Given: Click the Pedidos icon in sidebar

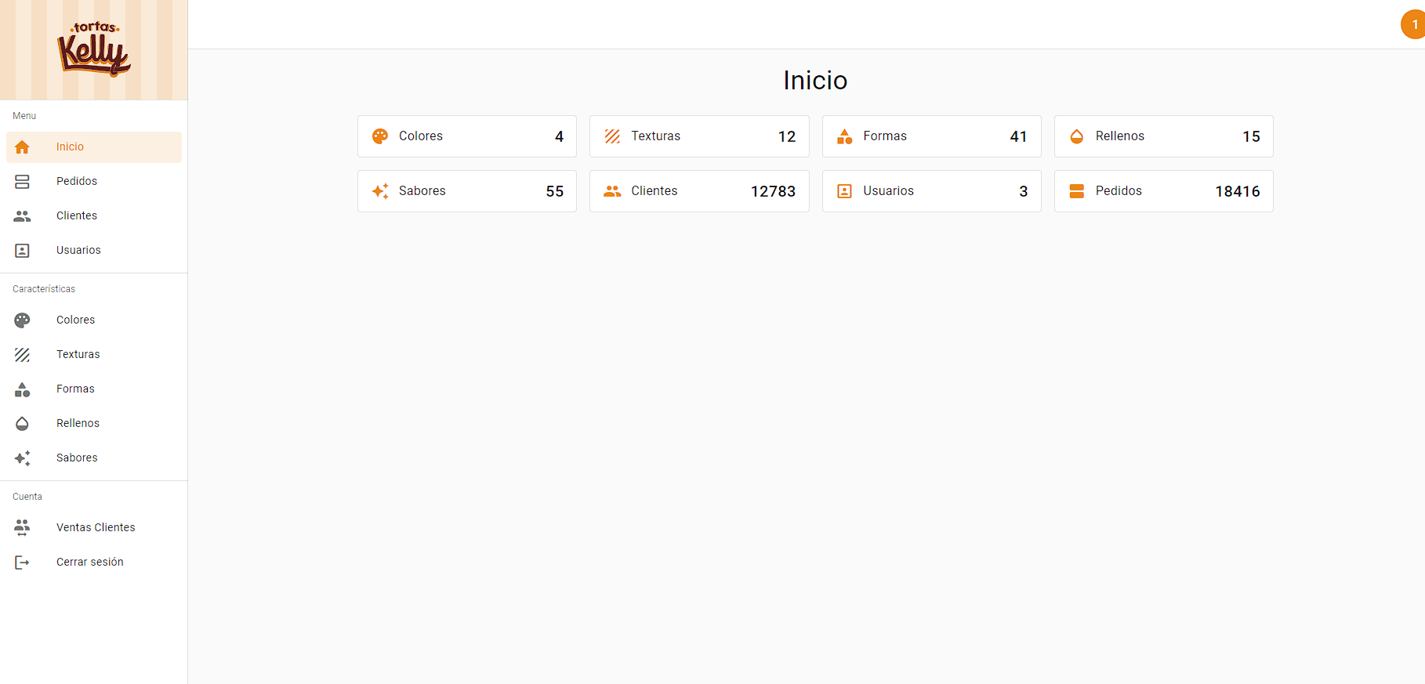Looking at the screenshot, I should (x=22, y=182).
